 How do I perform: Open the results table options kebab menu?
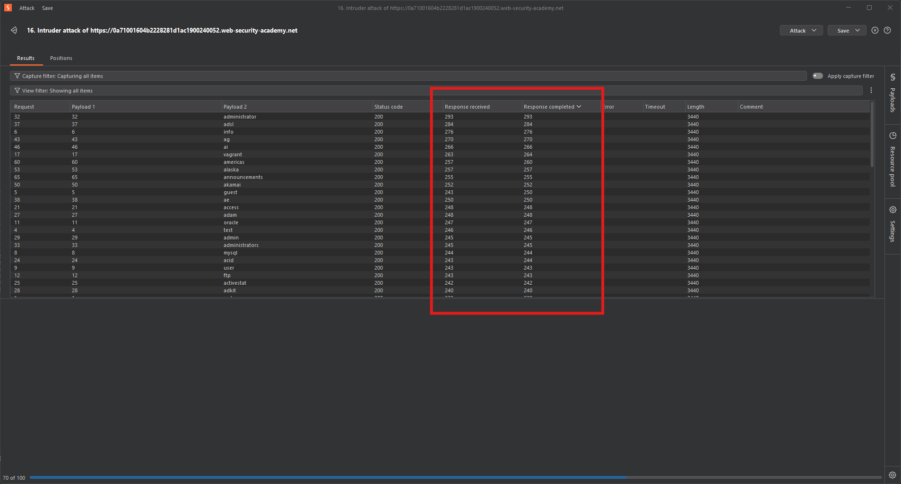point(871,90)
